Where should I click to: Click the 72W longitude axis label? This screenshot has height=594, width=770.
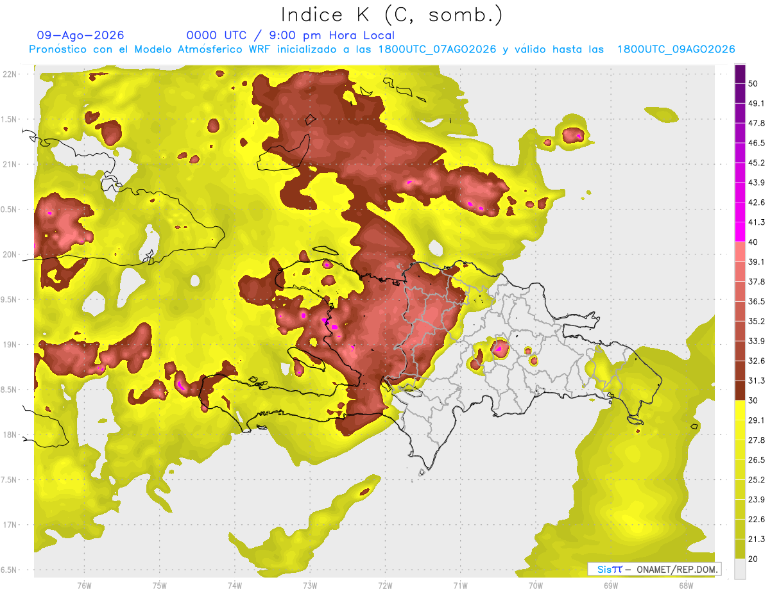385,585
